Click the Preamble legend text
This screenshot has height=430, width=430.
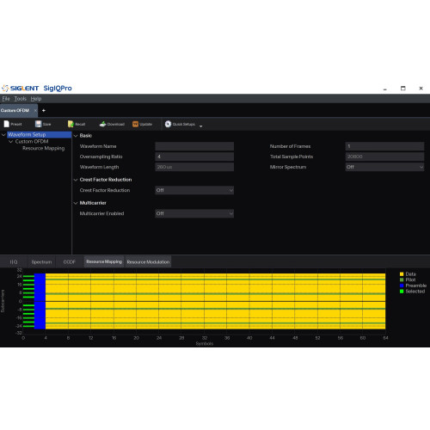point(416,286)
